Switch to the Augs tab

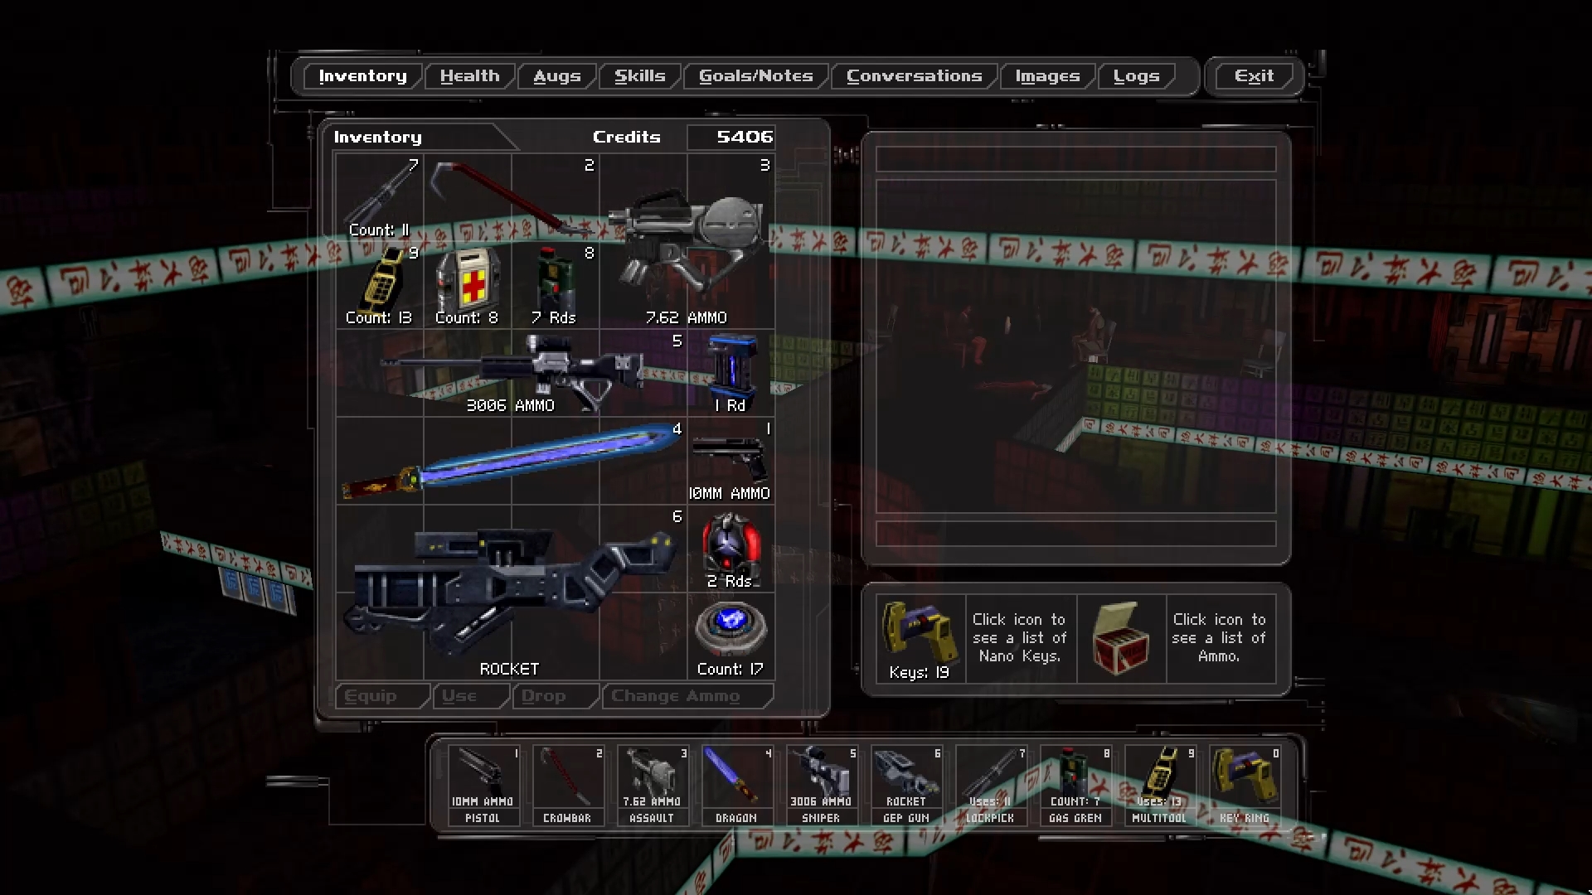(556, 76)
